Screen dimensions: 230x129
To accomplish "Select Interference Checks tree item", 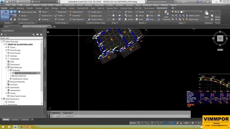I will pos(20,79).
